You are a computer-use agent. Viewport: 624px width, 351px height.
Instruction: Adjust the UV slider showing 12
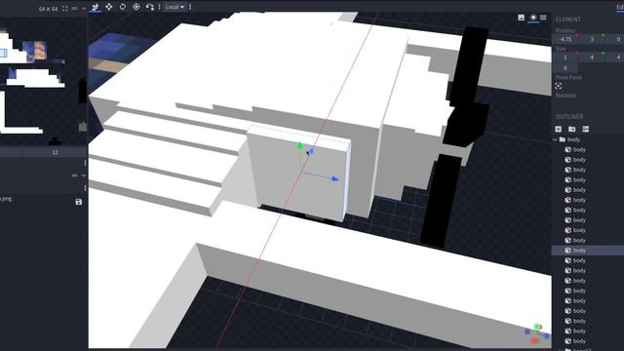tap(55, 152)
